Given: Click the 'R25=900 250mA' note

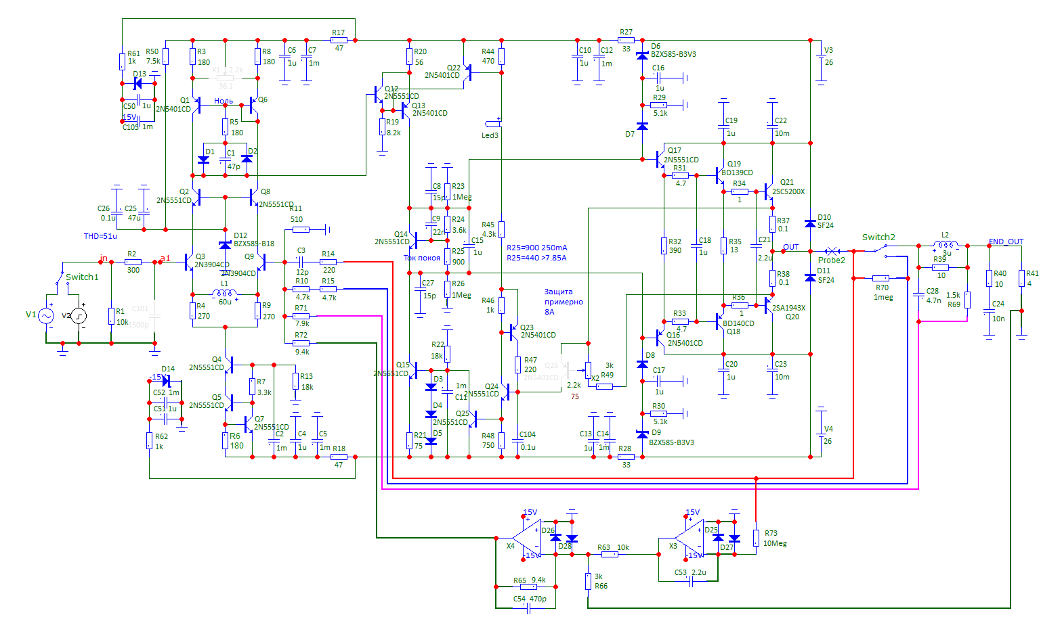Looking at the screenshot, I should (x=537, y=247).
